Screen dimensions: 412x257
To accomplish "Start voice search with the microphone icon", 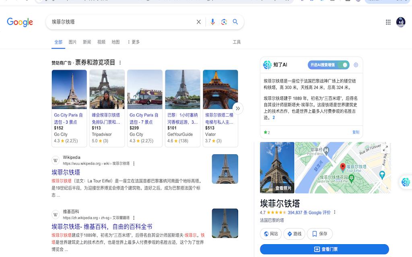I will pos(212,22).
